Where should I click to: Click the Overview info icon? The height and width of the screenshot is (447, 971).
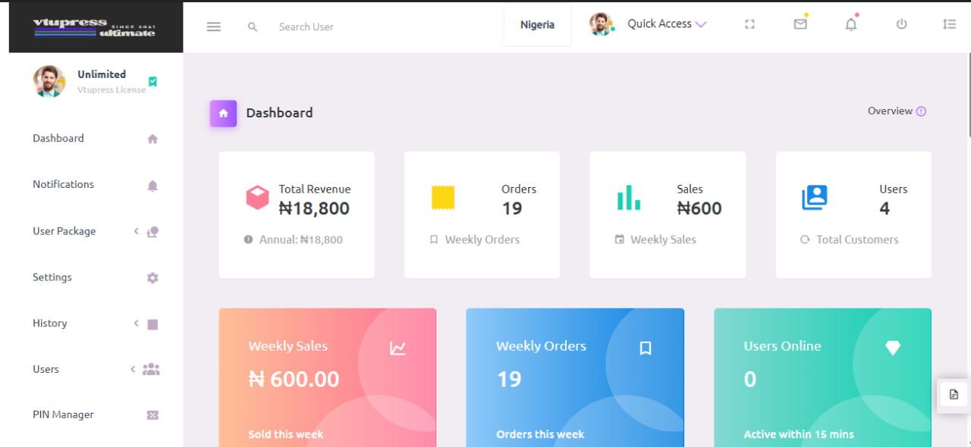921,111
